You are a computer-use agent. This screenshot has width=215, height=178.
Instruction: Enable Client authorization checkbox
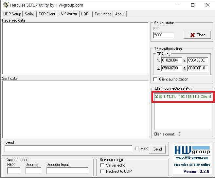coord(155,79)
